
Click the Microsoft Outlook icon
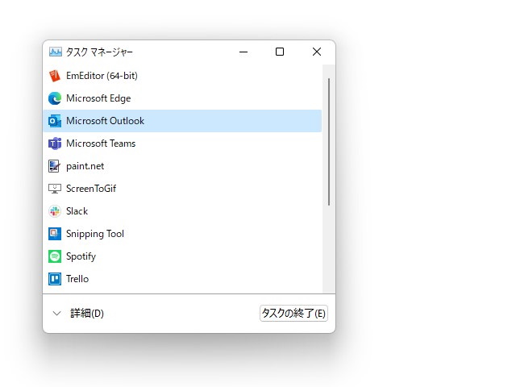[55, 121]
